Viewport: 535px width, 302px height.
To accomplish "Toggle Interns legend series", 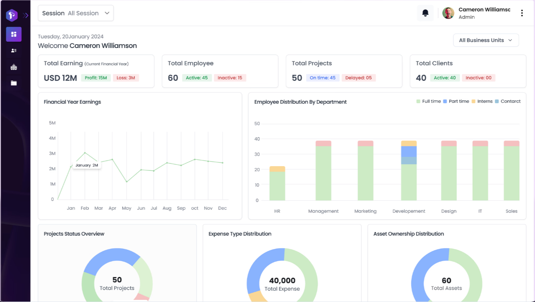I will coord(482,101).
